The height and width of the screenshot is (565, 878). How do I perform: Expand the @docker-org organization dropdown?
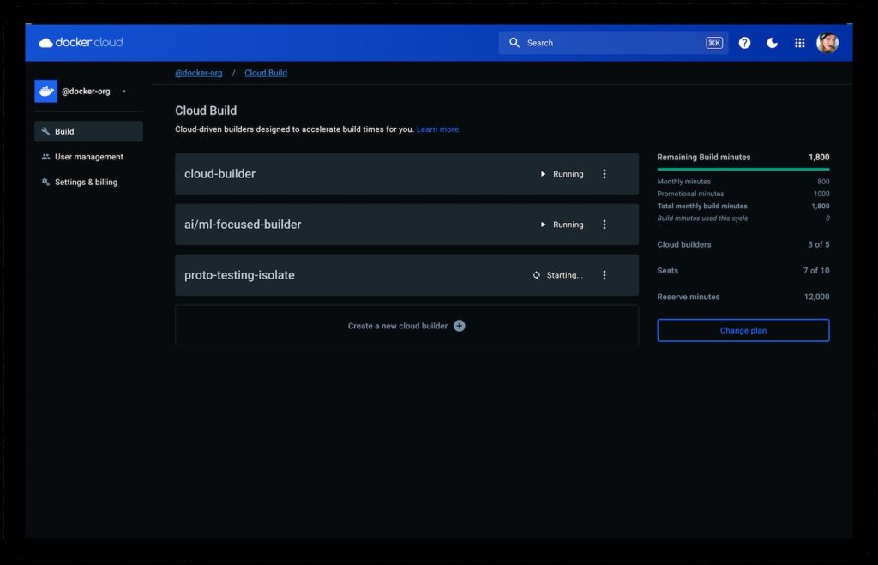124,91
